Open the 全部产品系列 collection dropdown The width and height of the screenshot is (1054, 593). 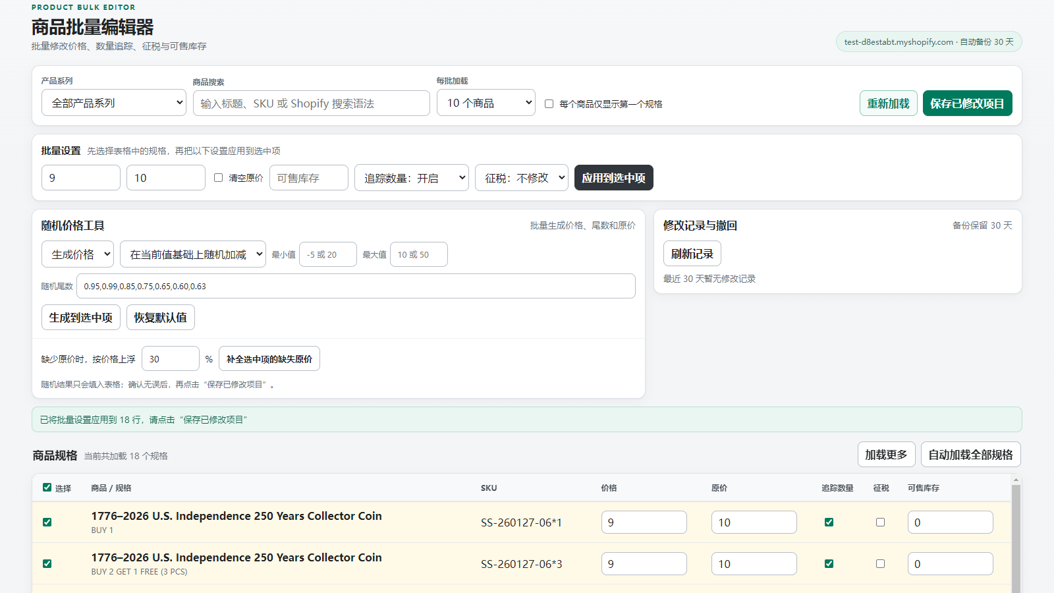pyautogui.click(x=114, y=103)
